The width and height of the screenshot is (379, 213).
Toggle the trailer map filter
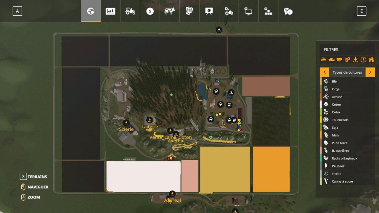[339, 59]
